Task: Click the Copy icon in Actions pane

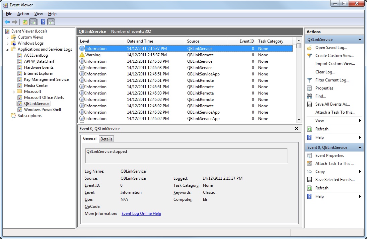Action: 309,172
